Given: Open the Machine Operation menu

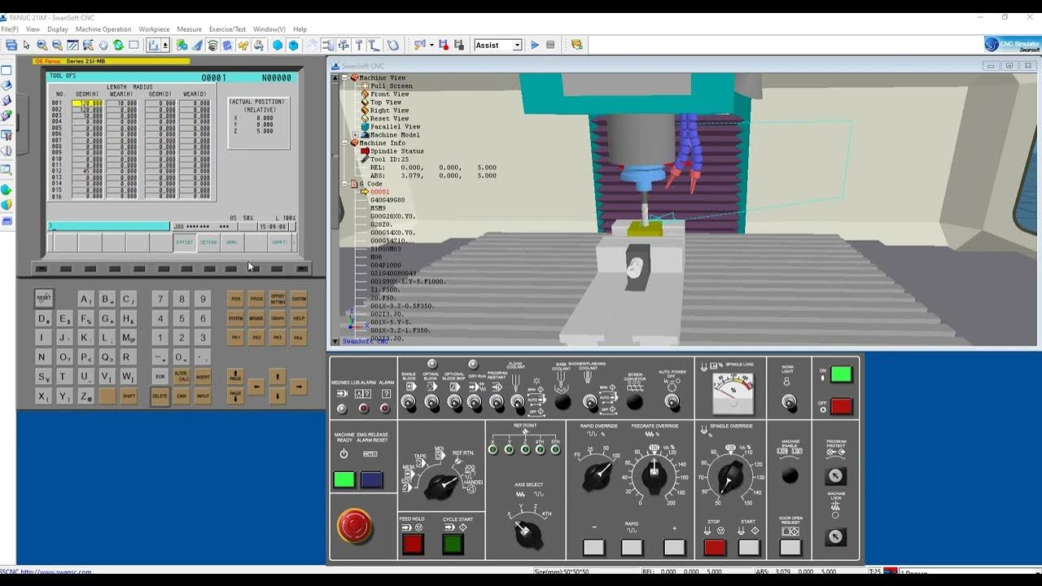Looking at the screenshot, I should point(103,29).
